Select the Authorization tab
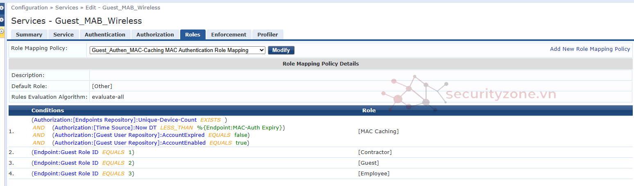The image size is (634, 186). click(x=155, y=35)
